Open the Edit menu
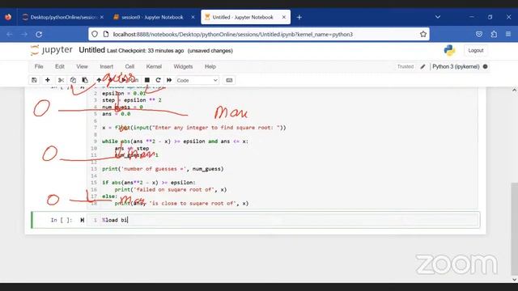 pyautogui.click(x=60, y=66)
